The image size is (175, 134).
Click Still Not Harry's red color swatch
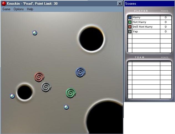click(130, 27)
